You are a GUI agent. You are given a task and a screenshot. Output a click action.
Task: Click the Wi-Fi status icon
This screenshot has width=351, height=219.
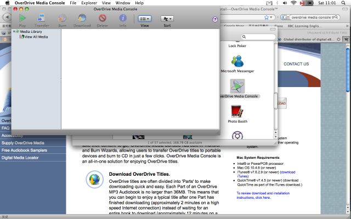pyautogui.click(x=293, y=3)
